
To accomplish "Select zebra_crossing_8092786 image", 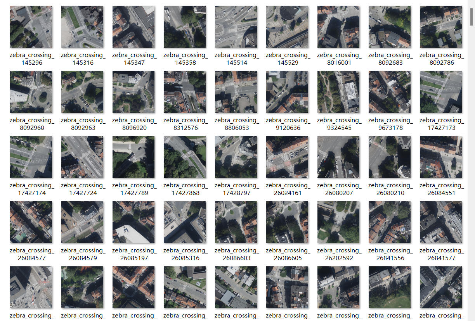I will (x=441, y=27).
